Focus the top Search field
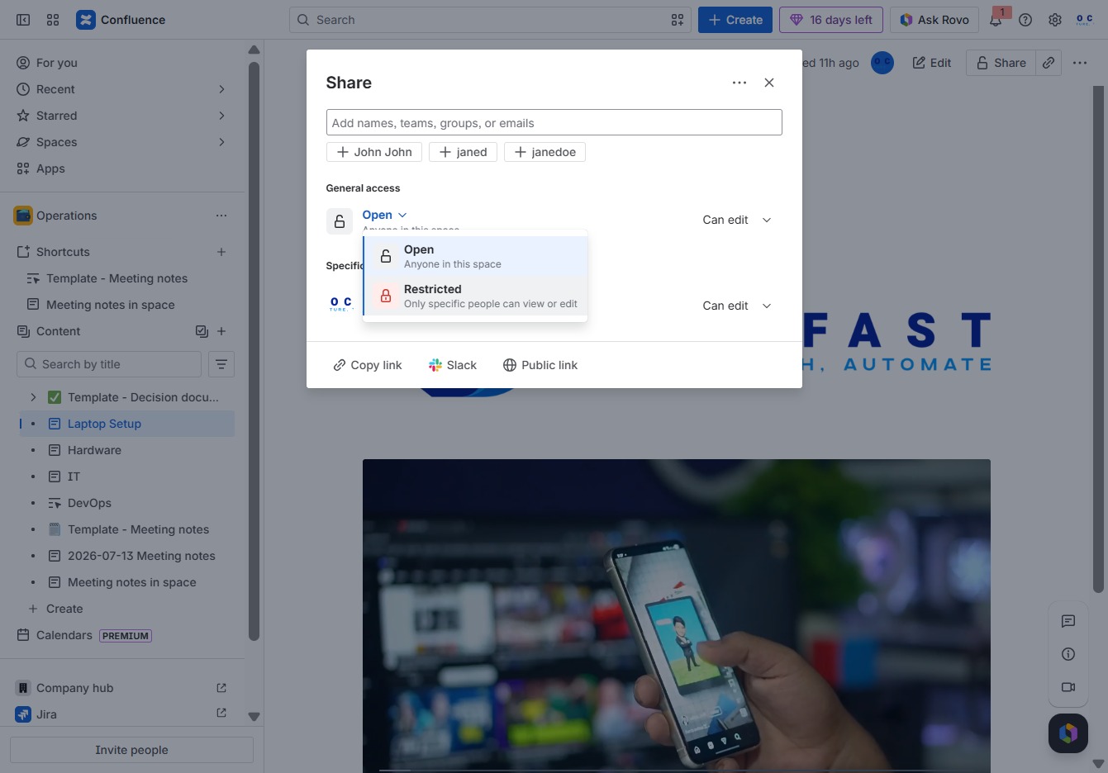The width and height of the screenshot is (1108, 773). 491,20
